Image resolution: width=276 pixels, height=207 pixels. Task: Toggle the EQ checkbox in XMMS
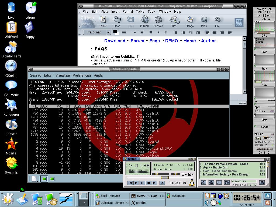183,174
